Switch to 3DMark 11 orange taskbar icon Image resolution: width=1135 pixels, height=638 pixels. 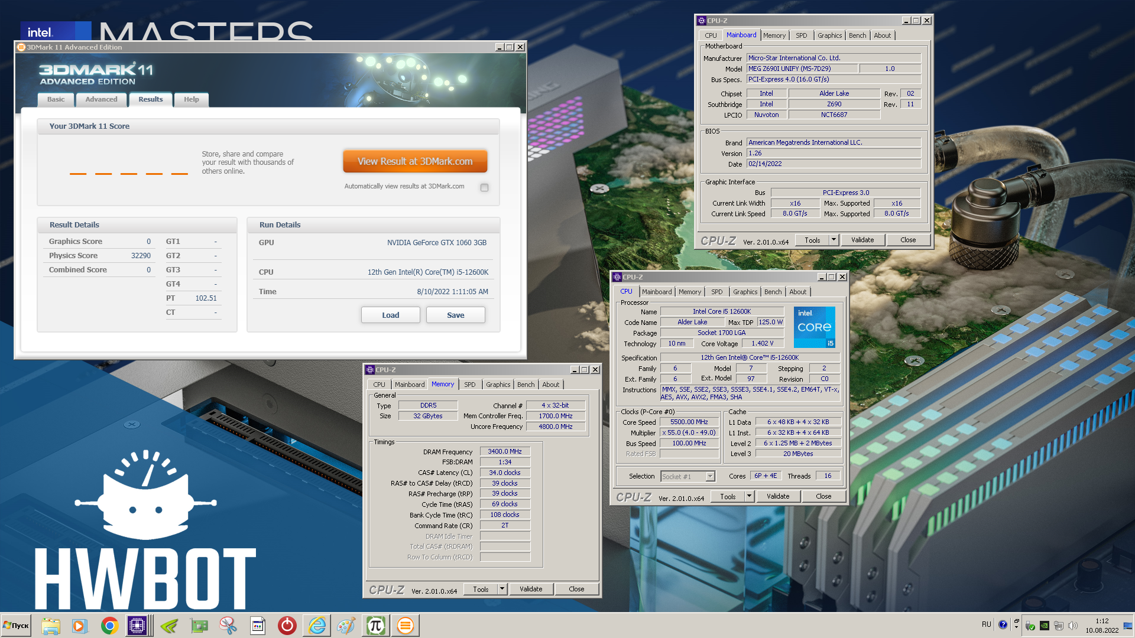tap(406, 626)
